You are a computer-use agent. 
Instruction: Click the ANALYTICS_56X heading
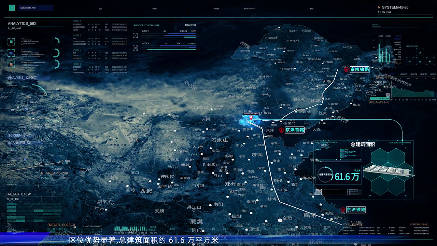(x=22, y=24)
